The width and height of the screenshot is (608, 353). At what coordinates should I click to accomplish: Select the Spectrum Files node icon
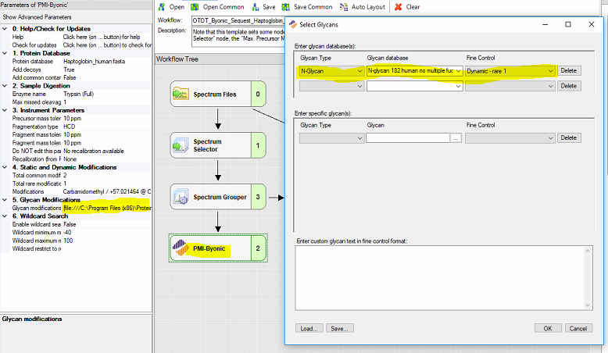pyautogui.click(x=181, y=94)
